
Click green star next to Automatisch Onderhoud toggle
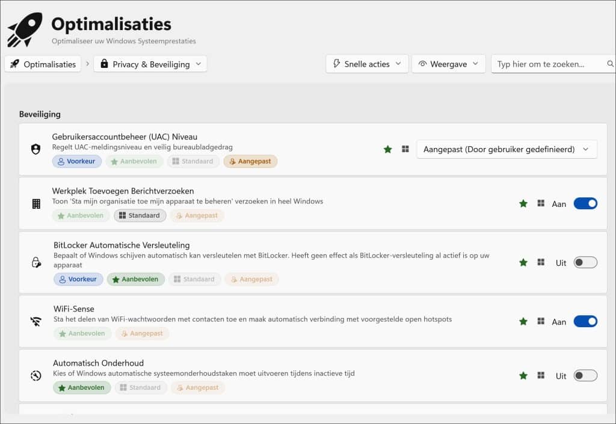coord(523,376)
